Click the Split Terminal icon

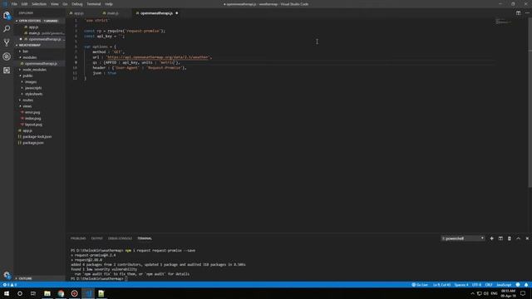[x=500, y=238]
